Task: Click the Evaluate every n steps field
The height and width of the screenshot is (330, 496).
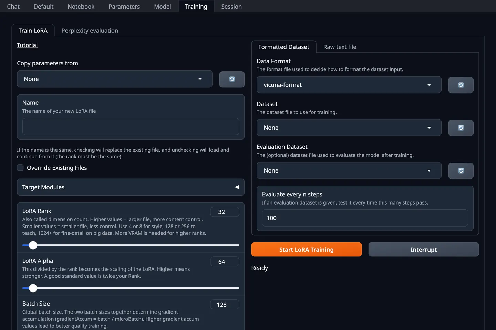Action: click(365, 218)
